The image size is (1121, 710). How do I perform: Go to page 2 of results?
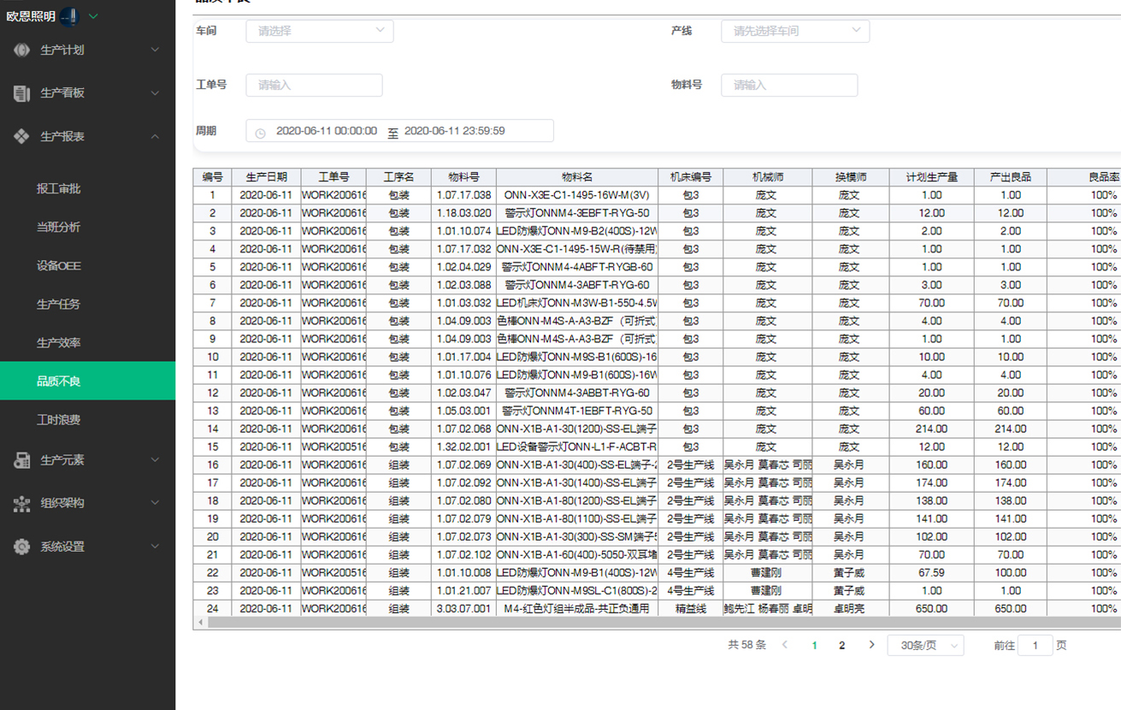(842, 646)
